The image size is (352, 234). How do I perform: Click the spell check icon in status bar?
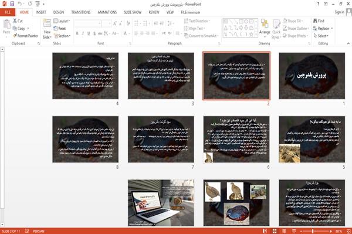27,231
